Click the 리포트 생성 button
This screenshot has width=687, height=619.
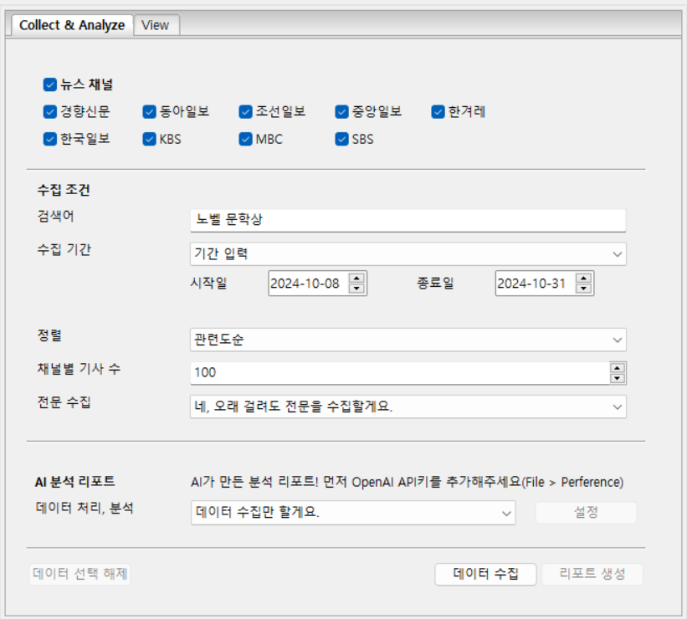(592, 574)
